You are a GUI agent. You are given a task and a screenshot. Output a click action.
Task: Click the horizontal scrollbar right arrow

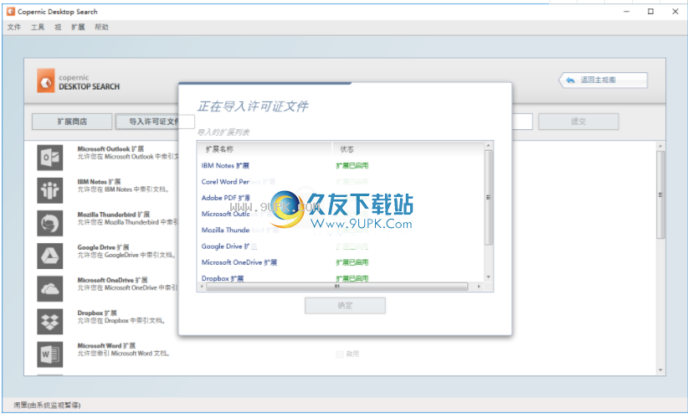(479, 287)
